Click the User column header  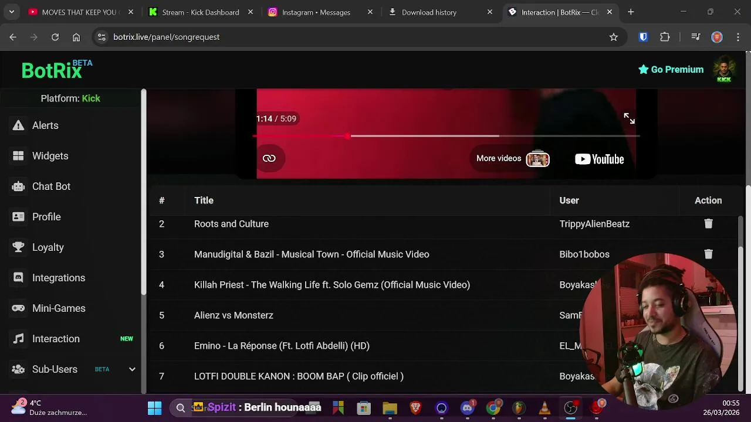[x=569, y=200]
